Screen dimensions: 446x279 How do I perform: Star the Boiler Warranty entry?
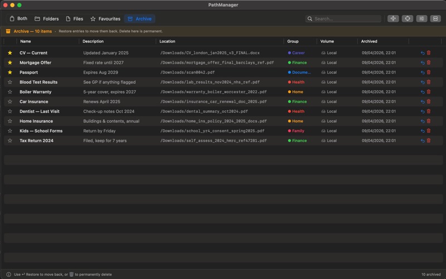click(x=10, y=92)
